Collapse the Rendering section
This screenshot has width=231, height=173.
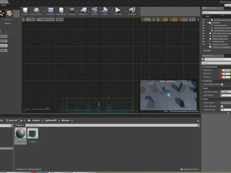click(x=202, y=81)
